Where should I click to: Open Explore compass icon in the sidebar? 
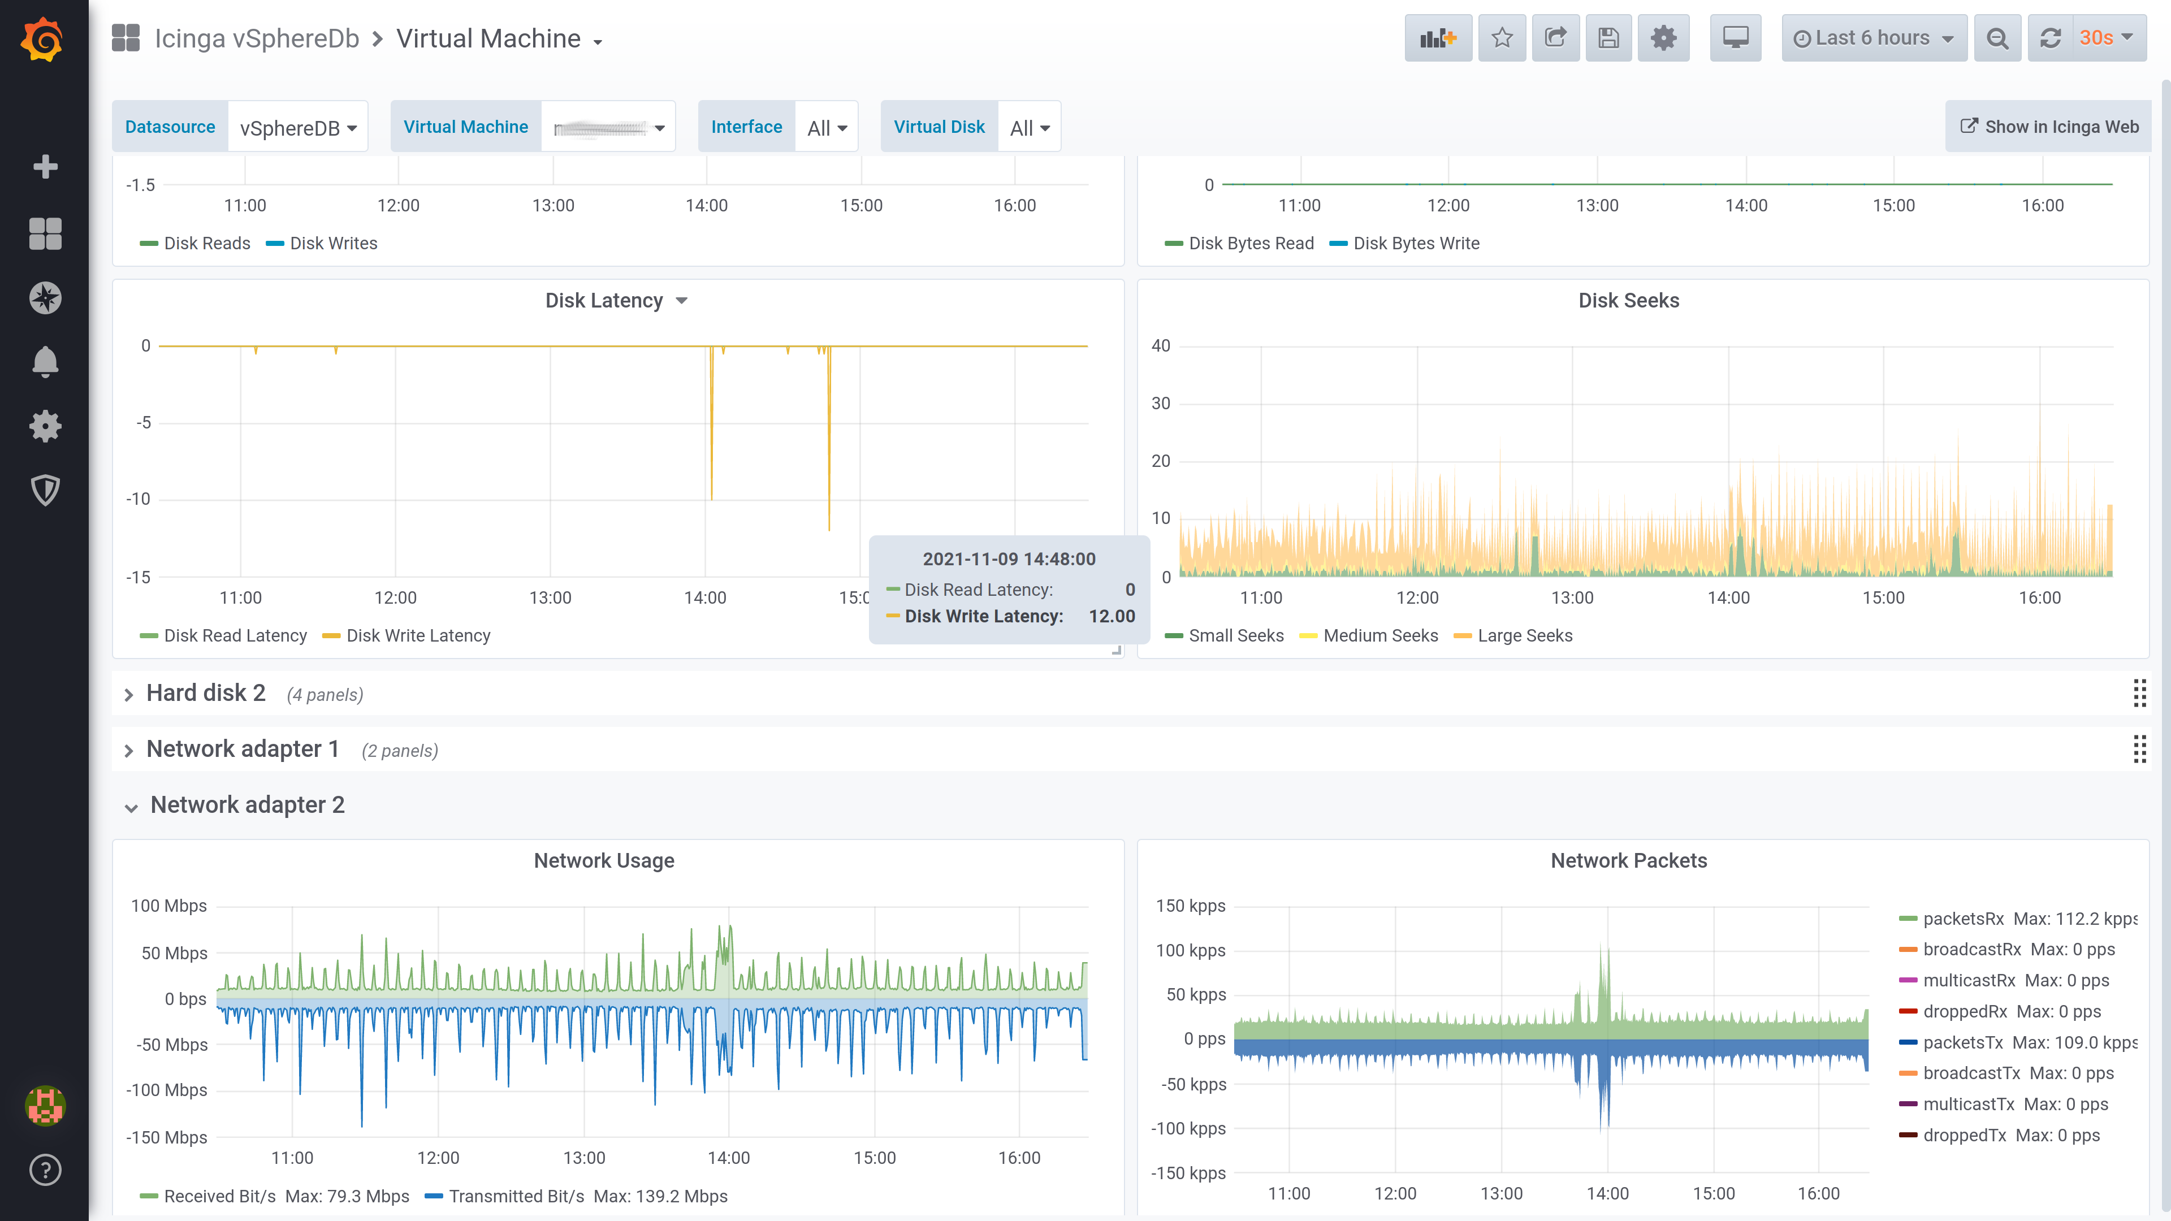tap(45, 297)
